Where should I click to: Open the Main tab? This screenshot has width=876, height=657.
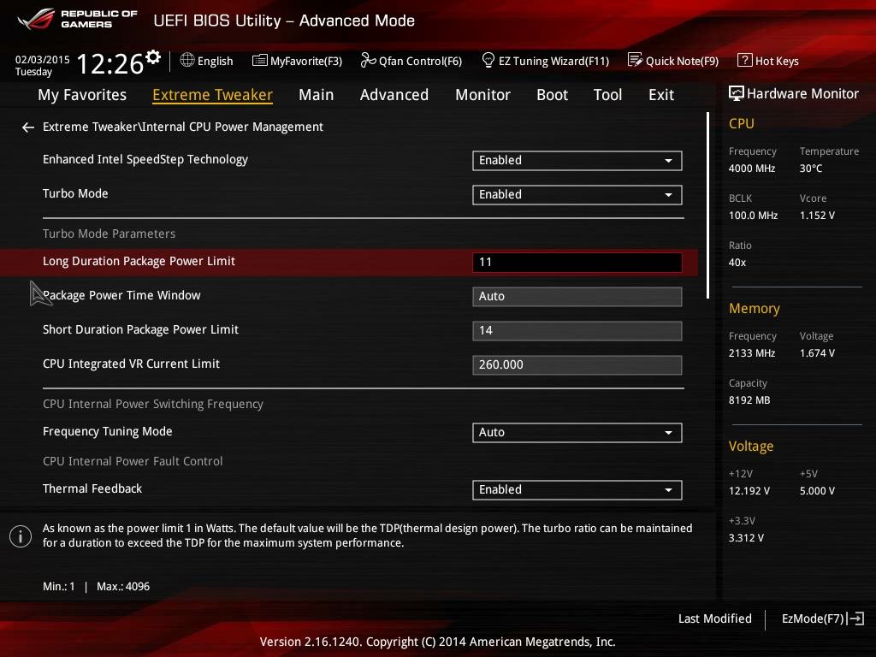click(317, 95)
